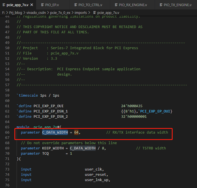Open the imports breadcrumb folder
Viewport: 197px width, 188px height.
[x=81, y=12]
